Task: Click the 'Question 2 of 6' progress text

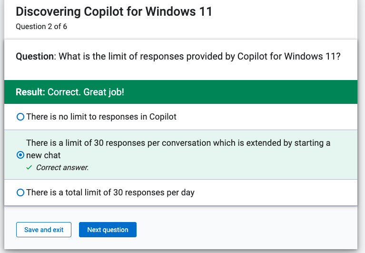Action: click(41, 27)
